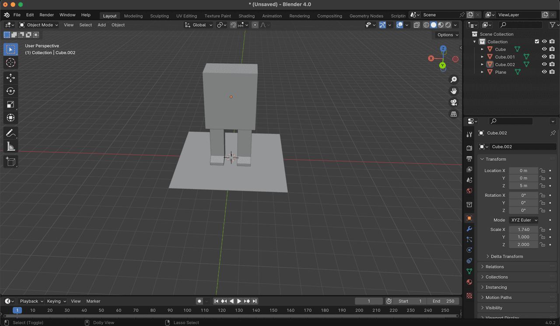Select the Scale tool

10,104
